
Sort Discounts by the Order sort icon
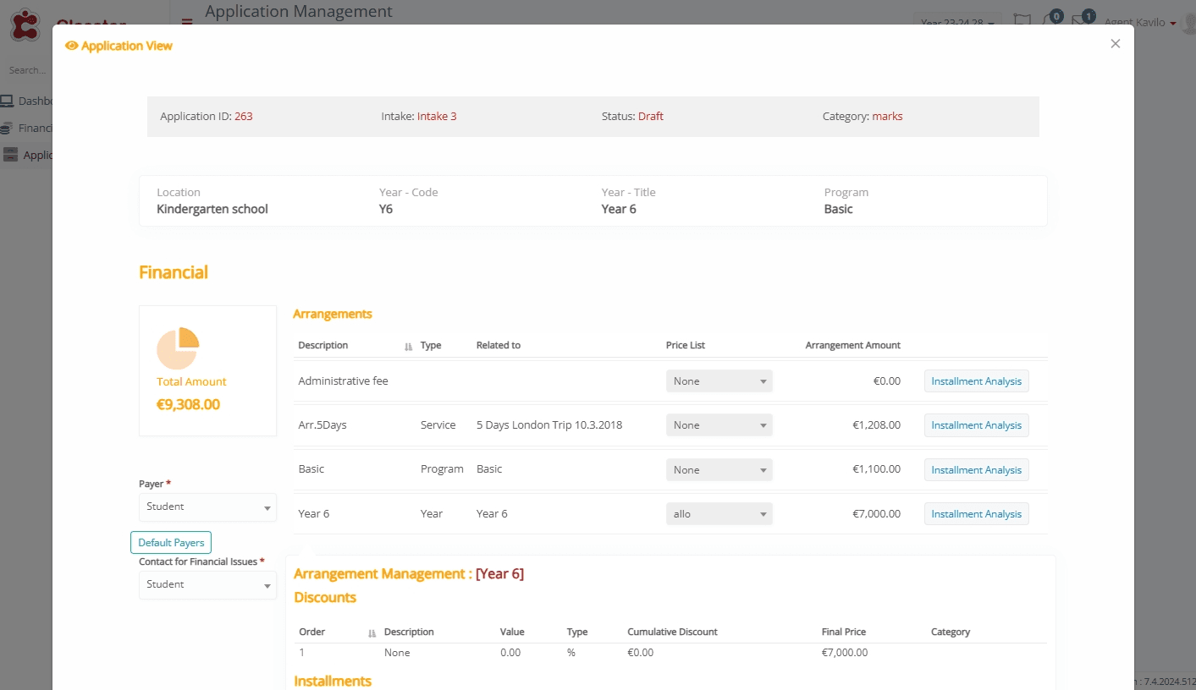point(372,632)
